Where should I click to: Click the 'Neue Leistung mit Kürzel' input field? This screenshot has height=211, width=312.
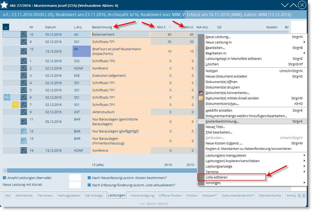click(75, 185)
